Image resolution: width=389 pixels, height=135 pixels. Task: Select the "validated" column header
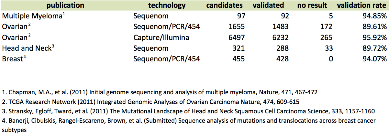point(269,5)
